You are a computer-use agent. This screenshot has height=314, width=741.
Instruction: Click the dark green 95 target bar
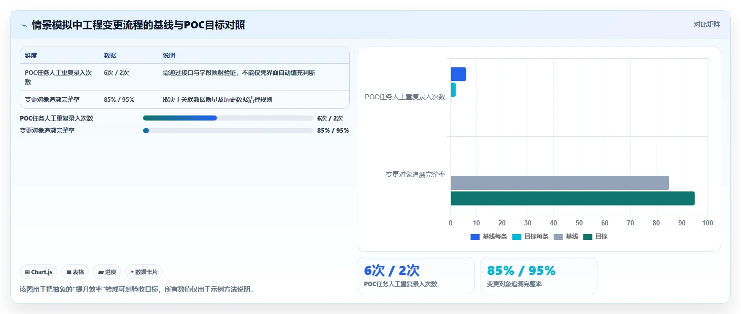click(573, 199)
